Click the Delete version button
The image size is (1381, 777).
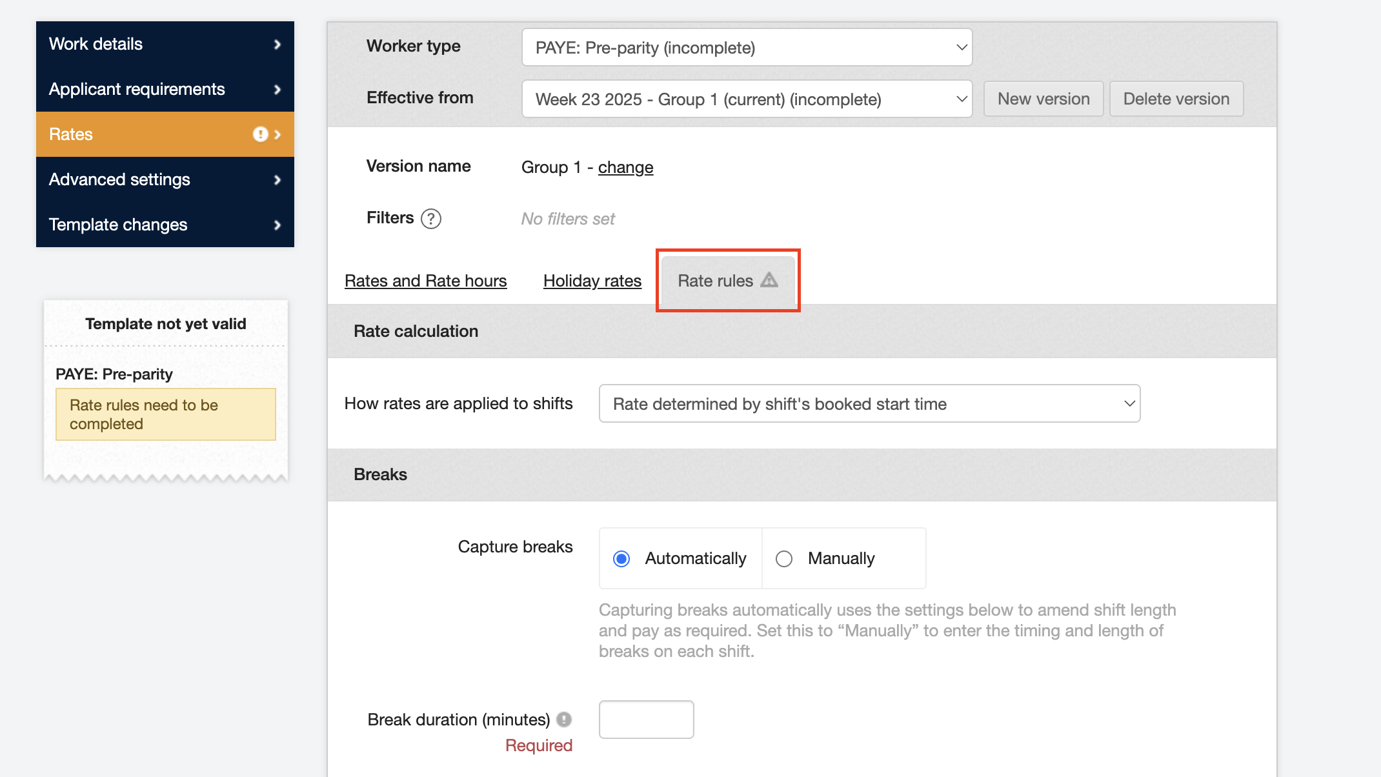[x=1176, y=99]
